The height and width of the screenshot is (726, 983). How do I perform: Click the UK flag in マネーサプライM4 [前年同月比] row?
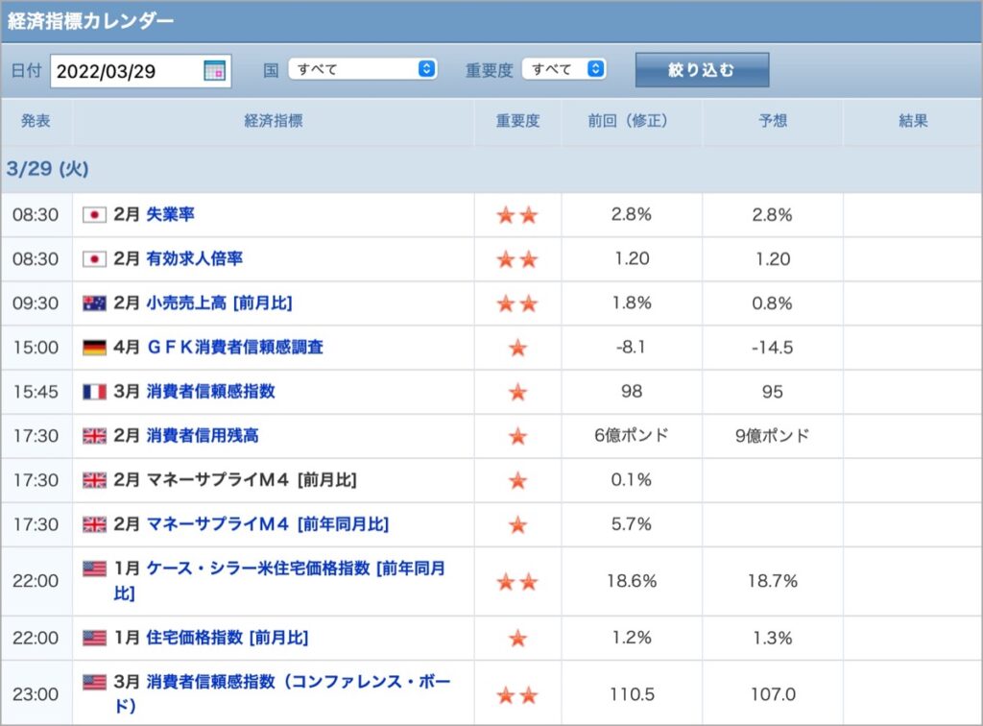click(x=95, y=524)
